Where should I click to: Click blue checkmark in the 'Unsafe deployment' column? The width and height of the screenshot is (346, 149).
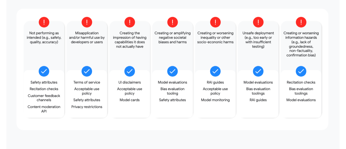(258, 71)
